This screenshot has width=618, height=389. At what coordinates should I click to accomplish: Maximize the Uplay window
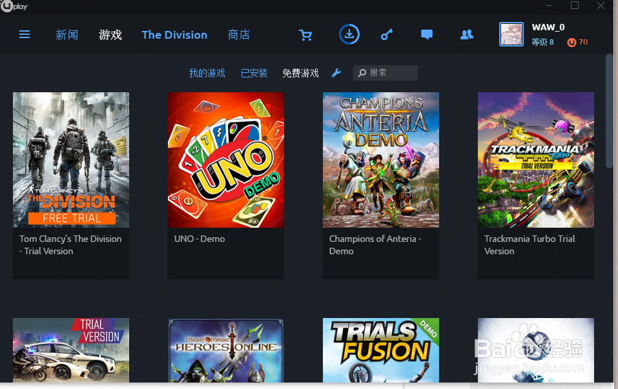(x=575, y=6)
